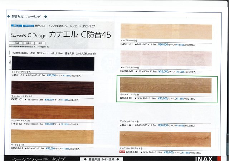Viewport: 229px width, 161px height.
Task: Click the メープルペール色 color name label
Action: click(x=129, y=41)
